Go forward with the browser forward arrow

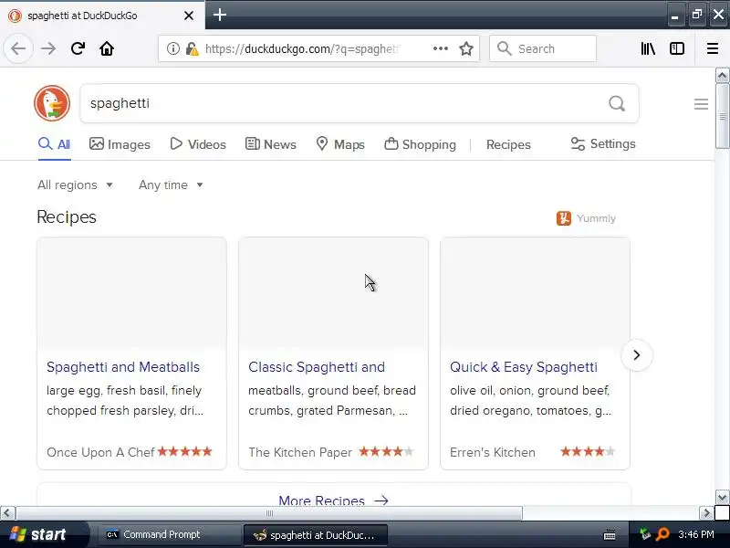tap(48, 48)
